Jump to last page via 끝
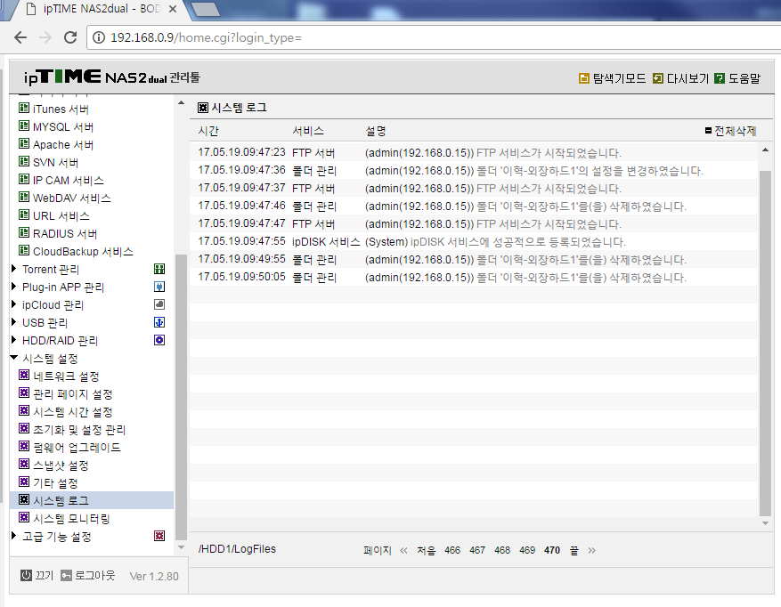Viewport: 781px width, 607px height. (574, 551)
